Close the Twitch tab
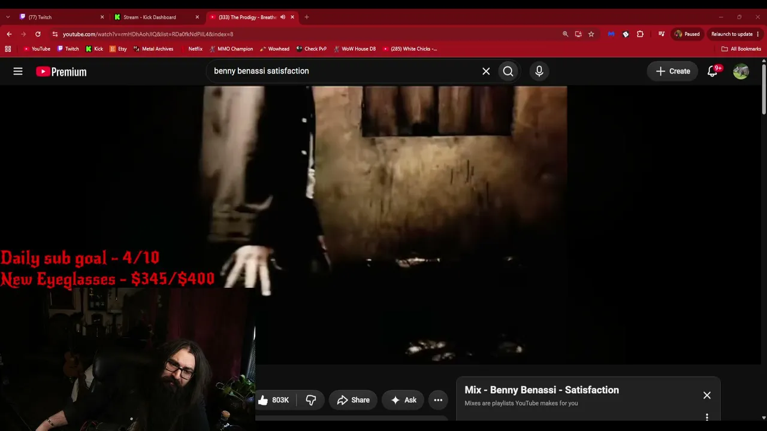The image size is (767, 431). 102,17
